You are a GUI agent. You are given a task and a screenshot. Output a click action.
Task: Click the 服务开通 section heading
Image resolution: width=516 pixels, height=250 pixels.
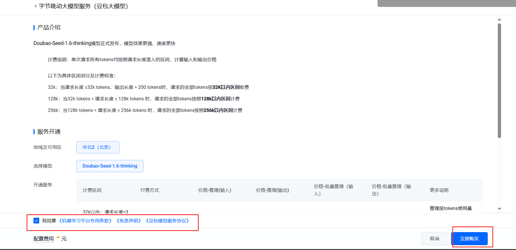tap(49, 131)
